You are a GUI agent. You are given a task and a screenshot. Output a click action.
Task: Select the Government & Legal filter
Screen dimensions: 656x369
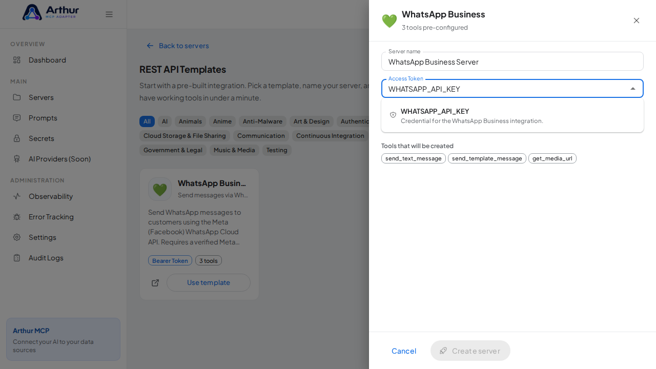[173, 150]
